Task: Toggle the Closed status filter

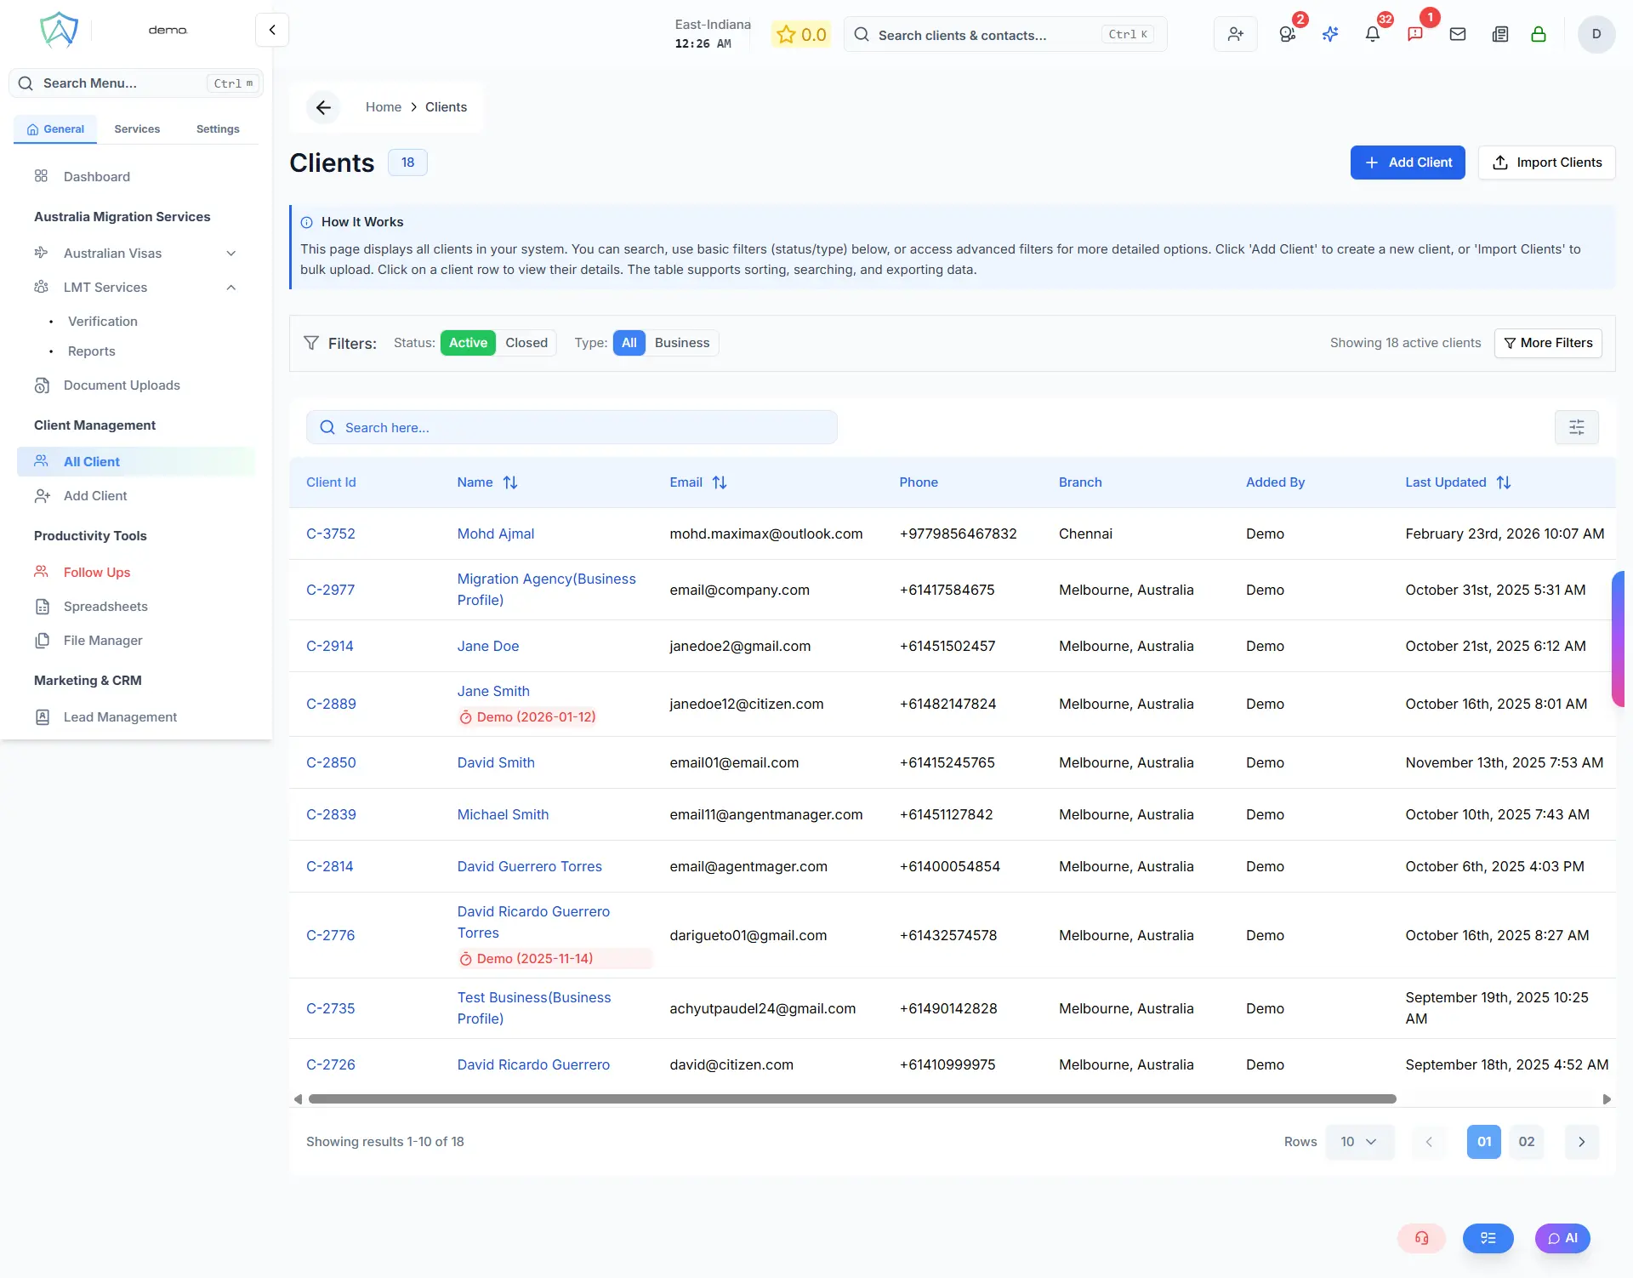Action: 526,343
